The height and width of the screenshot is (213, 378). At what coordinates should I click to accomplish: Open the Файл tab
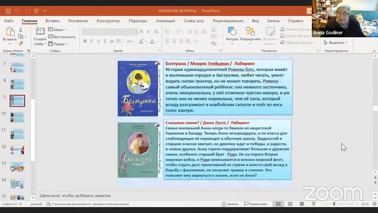click(9, 21)
